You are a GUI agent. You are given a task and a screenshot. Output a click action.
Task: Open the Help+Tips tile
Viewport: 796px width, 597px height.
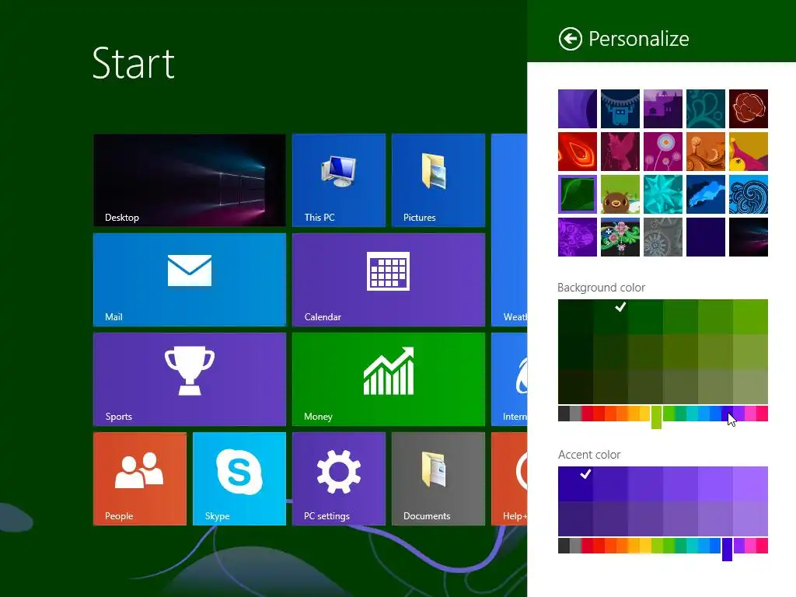pos(509,479)
